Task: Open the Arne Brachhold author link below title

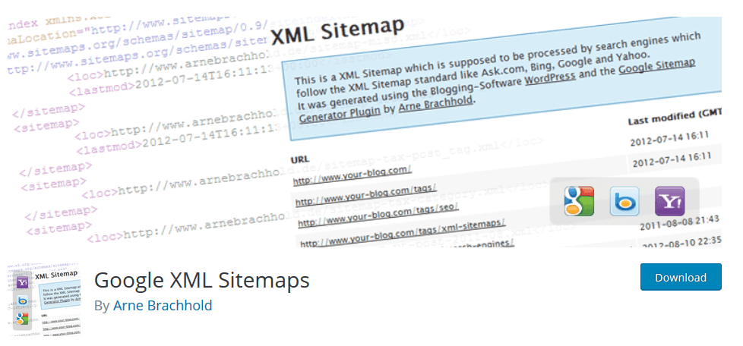Action: [163, 306]
